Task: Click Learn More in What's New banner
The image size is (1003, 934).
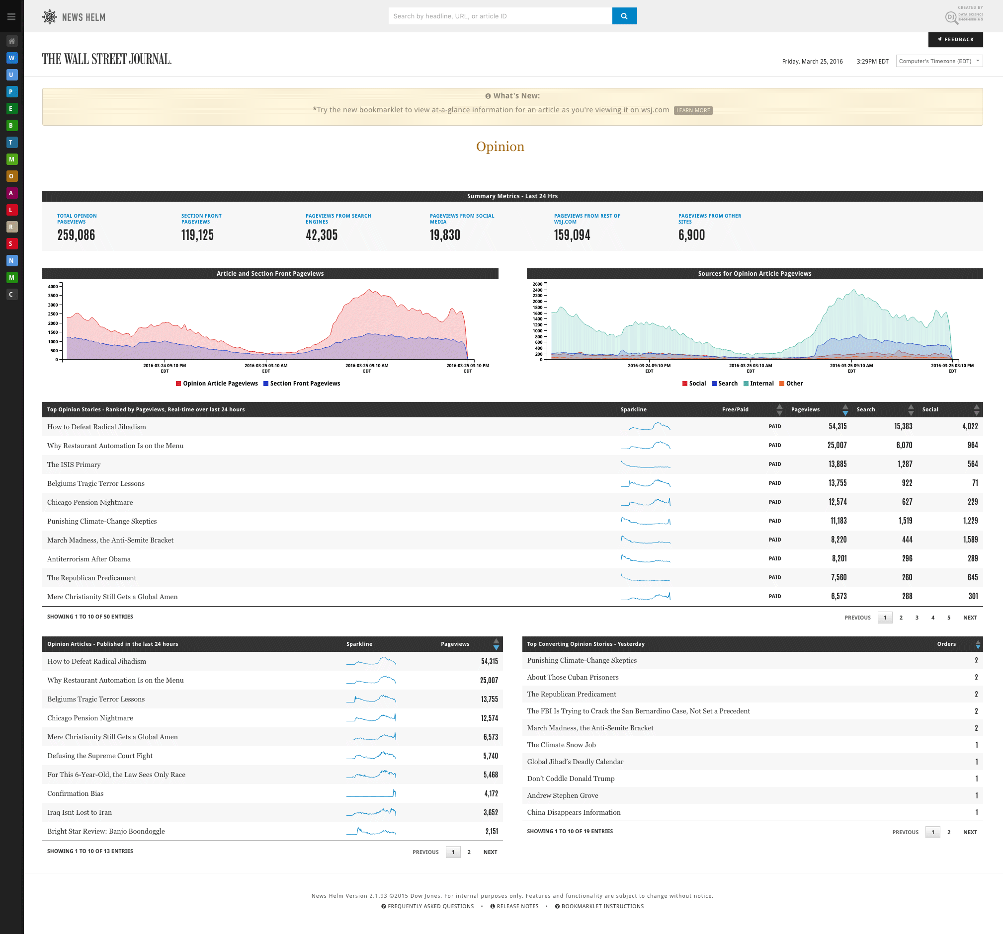Action: (x=693, y=110)
